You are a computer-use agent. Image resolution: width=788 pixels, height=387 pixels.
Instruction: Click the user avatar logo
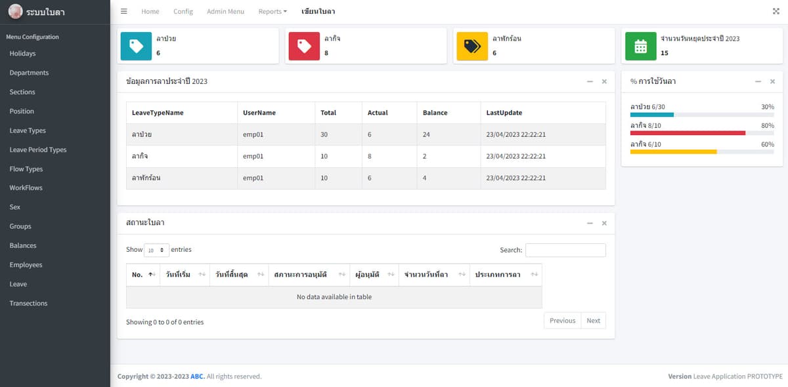click(x=15, y=12)
